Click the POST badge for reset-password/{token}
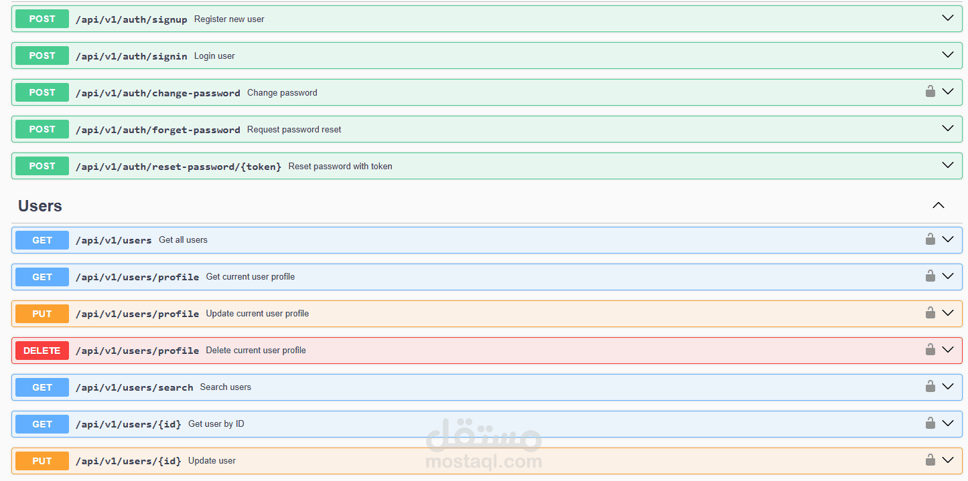This screenshot has width=968, height=481. (x=42, y=166)
